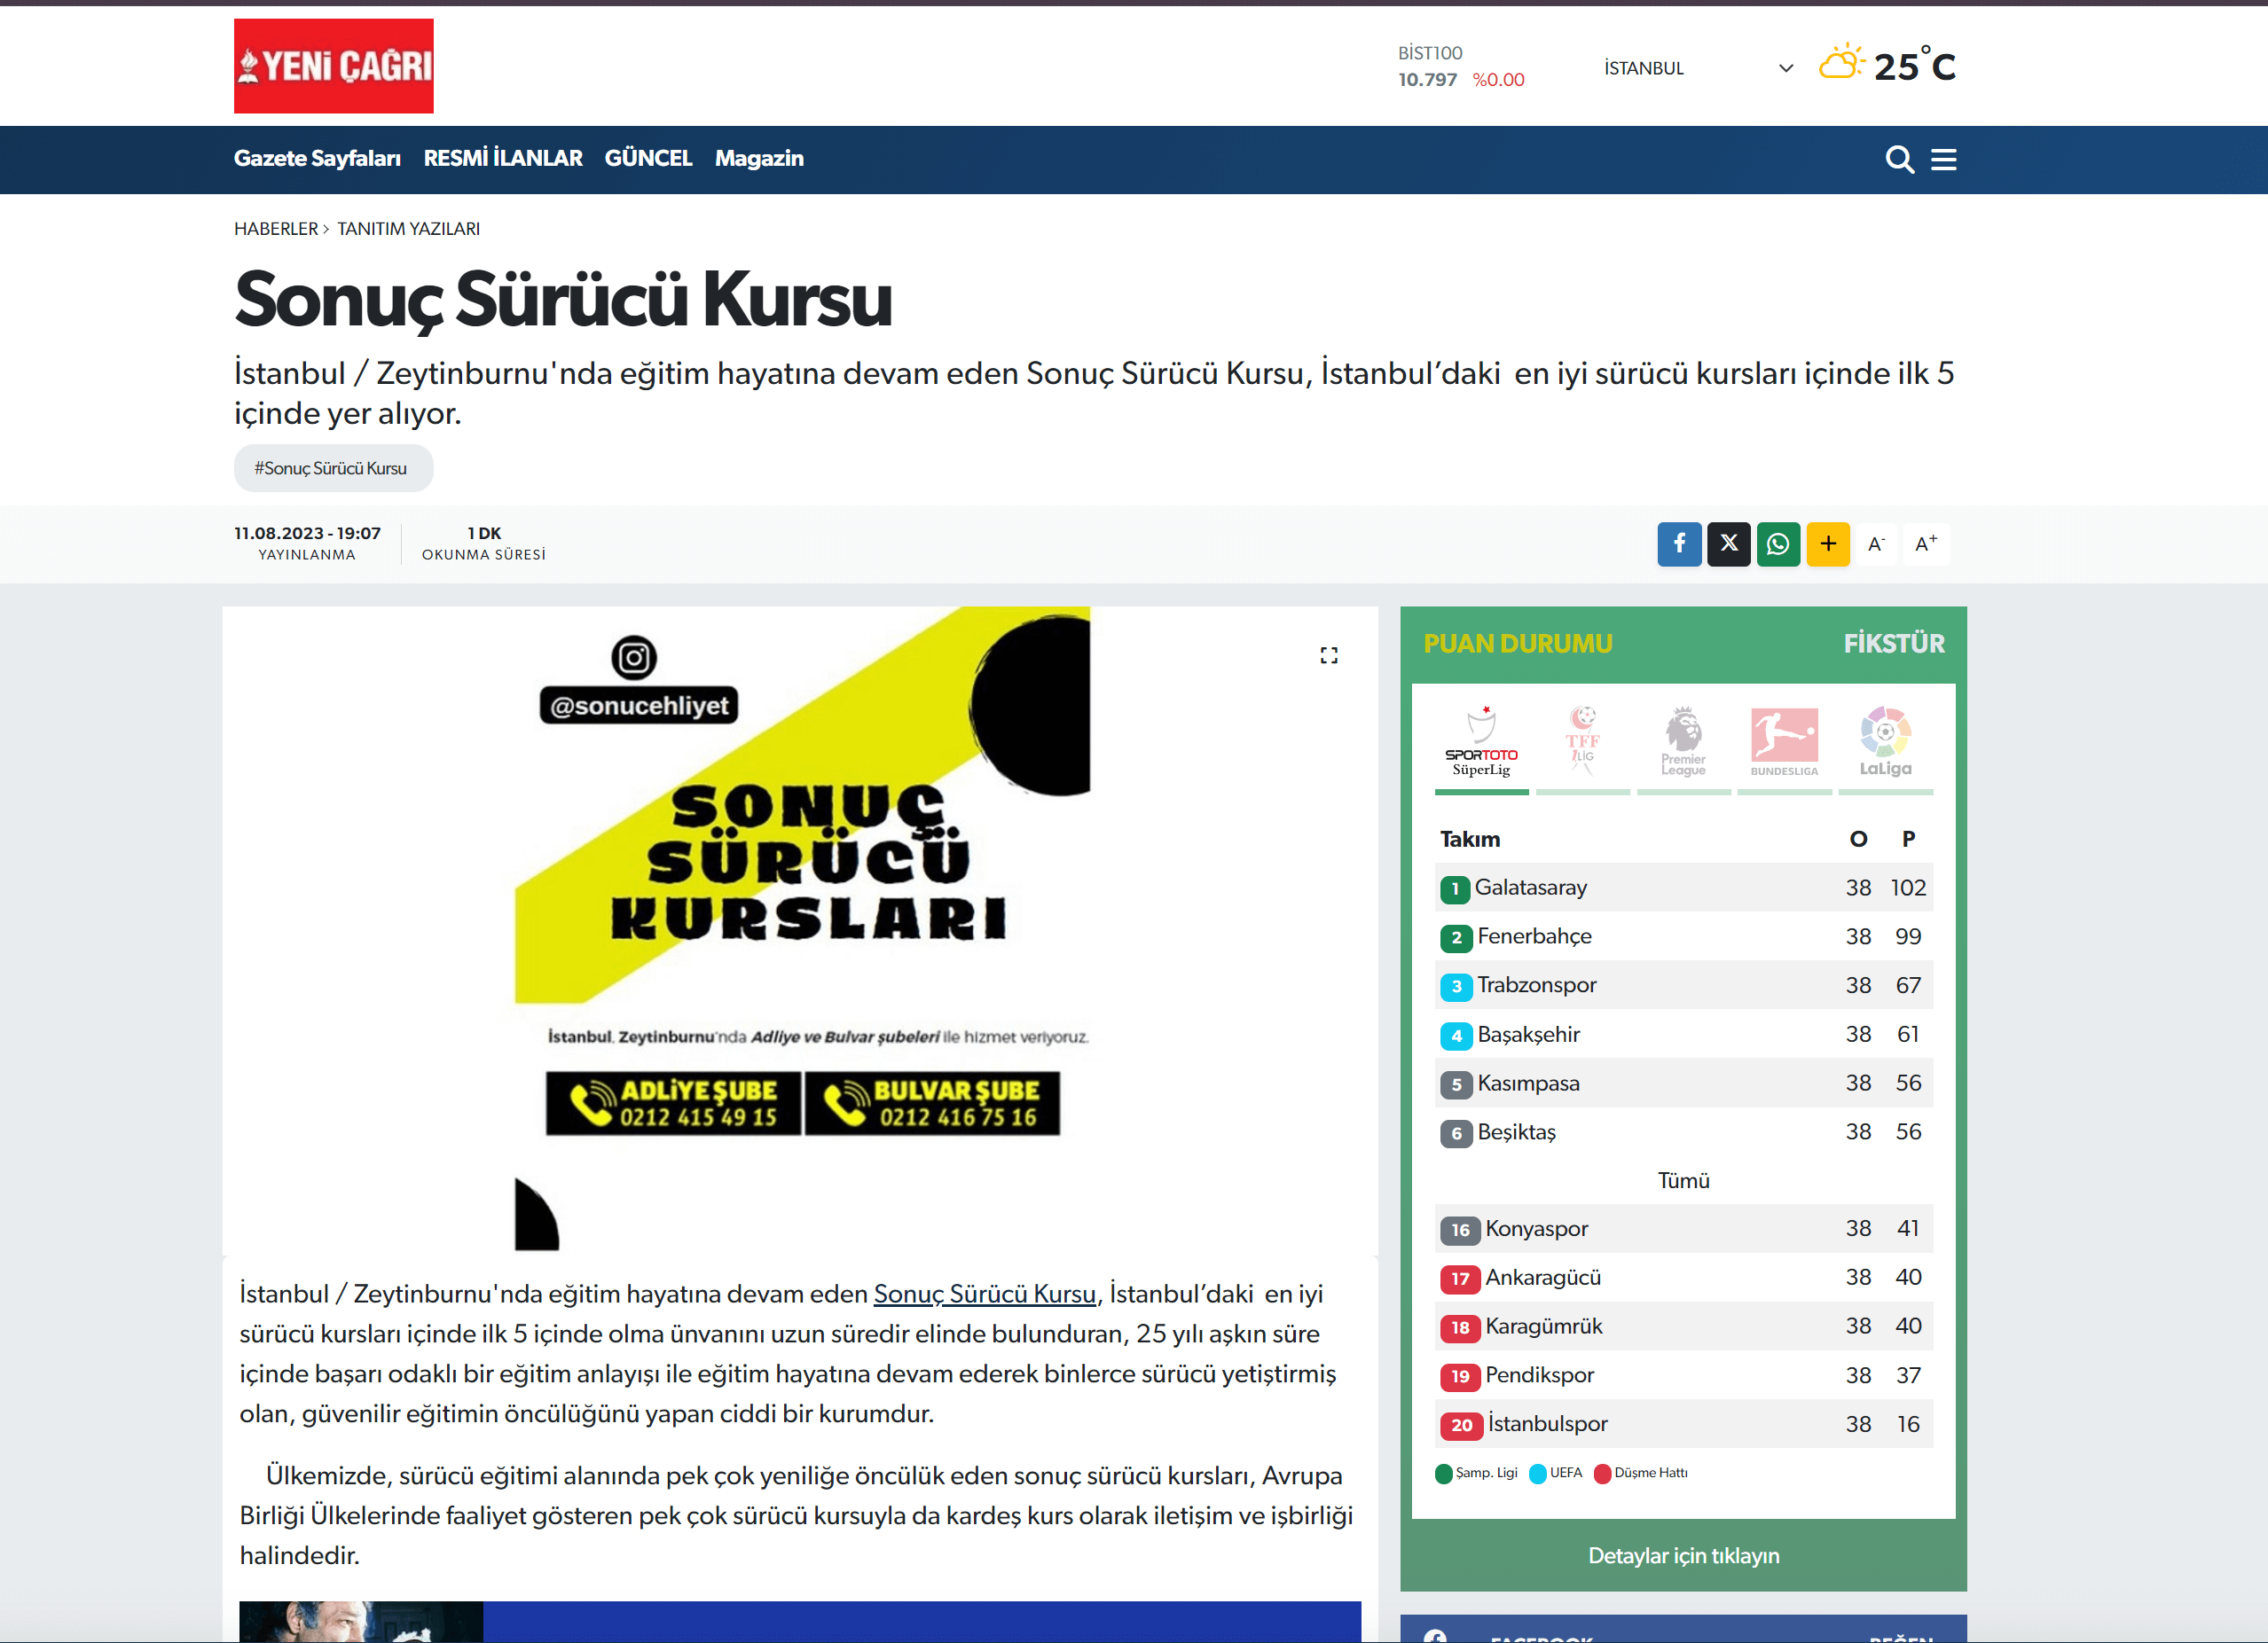
Task: Click the Sonuç Sürücü Kursu text link
Action: tap(984, 1295)
